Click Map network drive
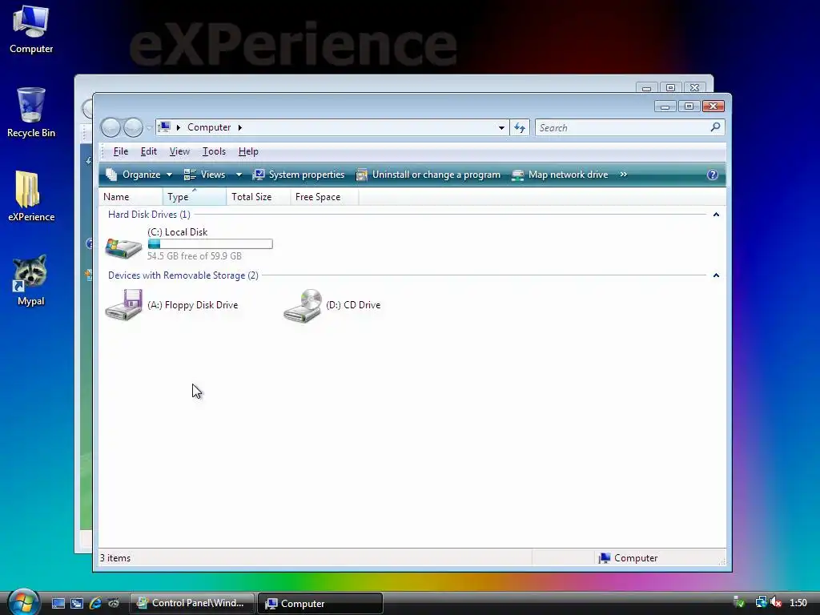 [x=560, y=175]
